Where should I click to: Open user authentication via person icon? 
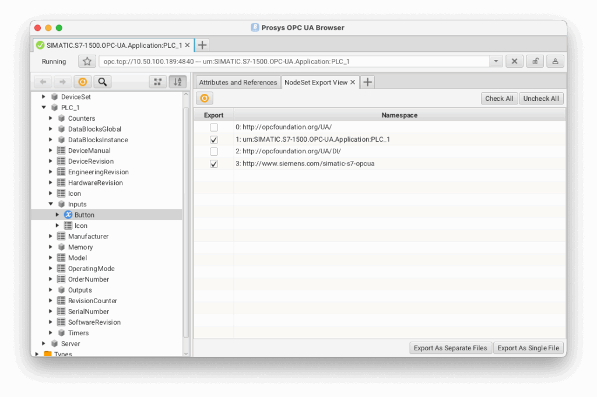pyautogui.click(x=555, y=62)
